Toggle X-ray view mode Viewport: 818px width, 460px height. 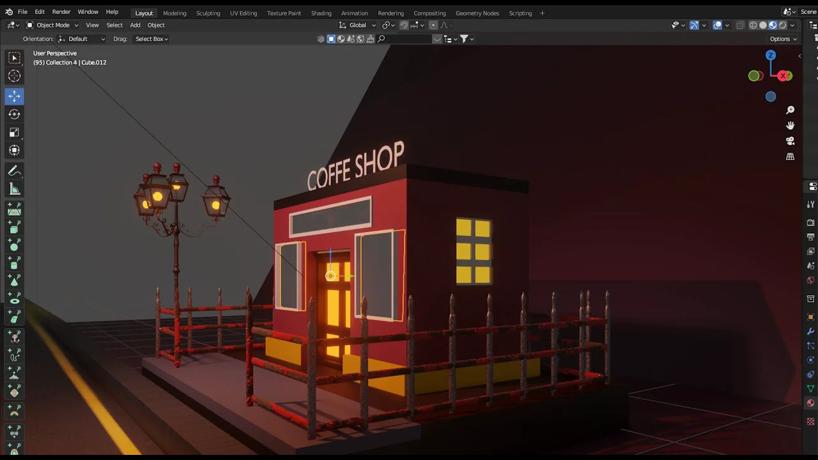point(740,26)
